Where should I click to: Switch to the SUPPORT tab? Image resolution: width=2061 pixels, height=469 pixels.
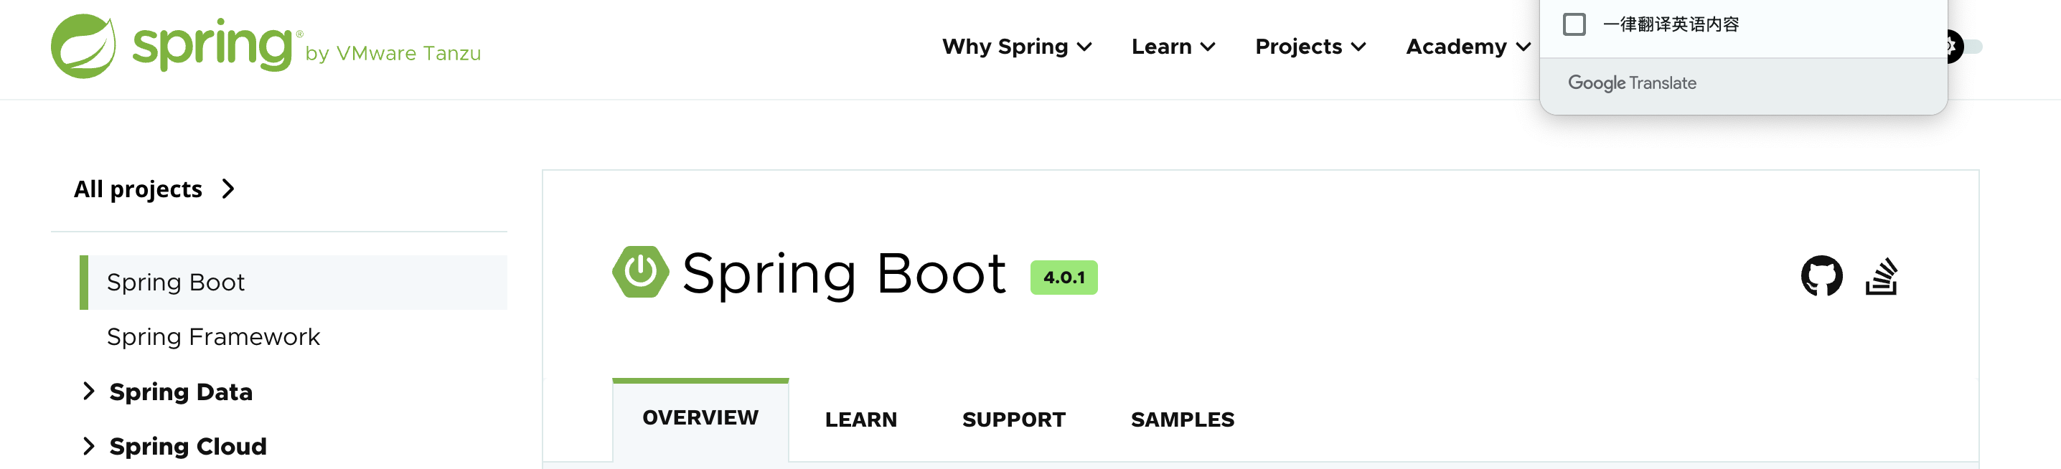coord(1013,420)
